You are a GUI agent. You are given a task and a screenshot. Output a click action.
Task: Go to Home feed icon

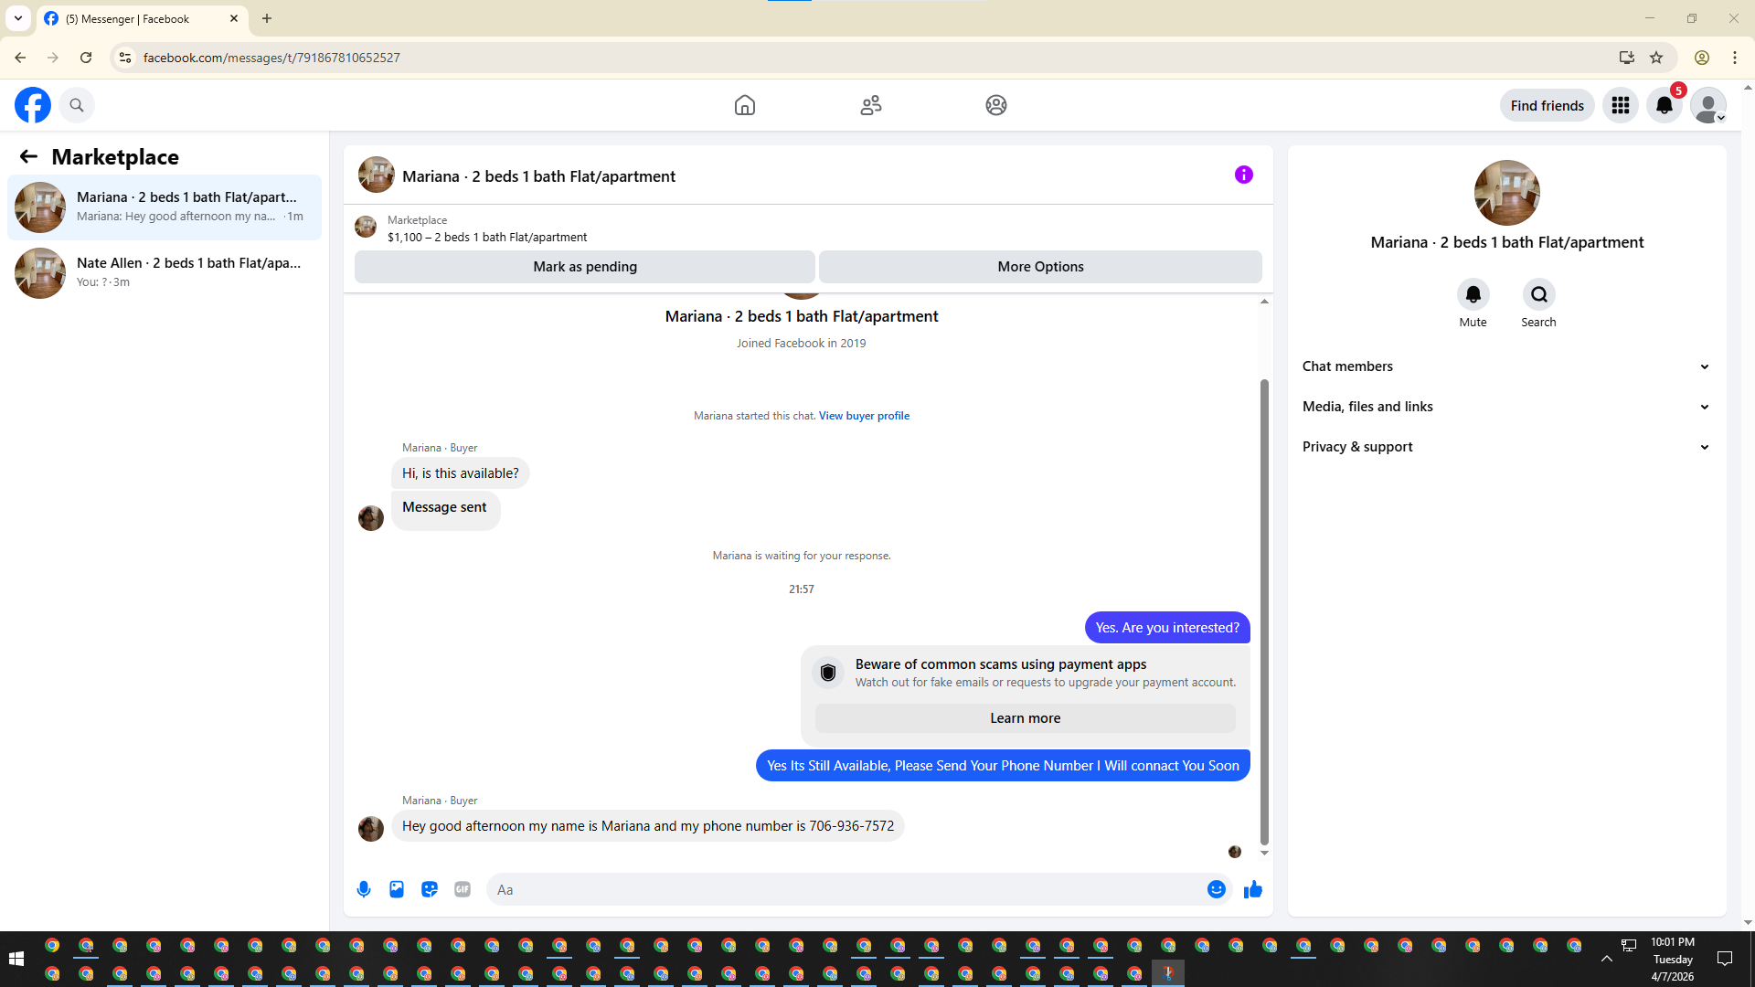point(745,105)
